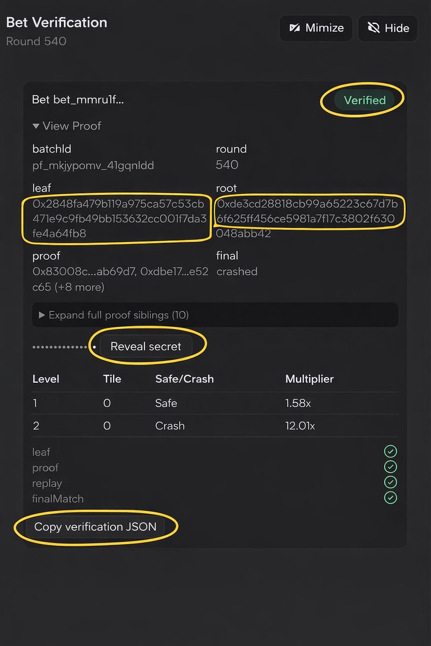Click the 12.01x multiplier cell
The image size is (431, 646).
coord(301,426)
